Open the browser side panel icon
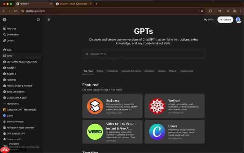Image resolution: width=244 pixels, height=153 pixels. (x=219, y=11)
